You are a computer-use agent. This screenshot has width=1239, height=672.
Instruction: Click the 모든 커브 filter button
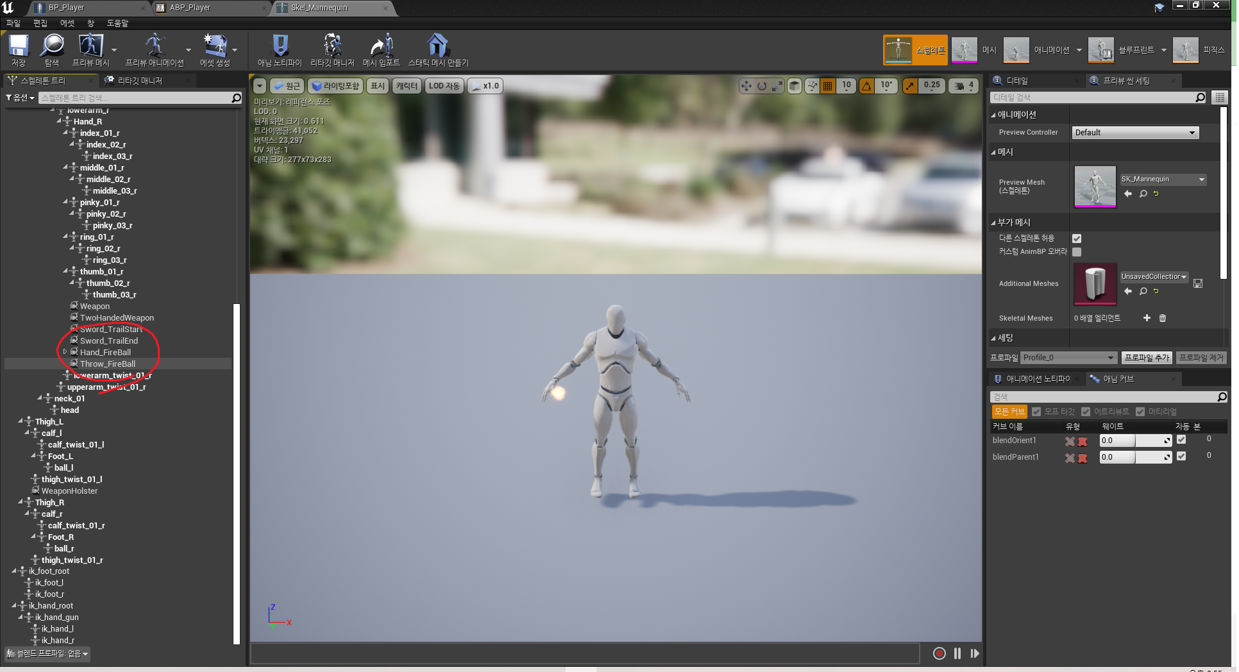[x=1009, y=412]
